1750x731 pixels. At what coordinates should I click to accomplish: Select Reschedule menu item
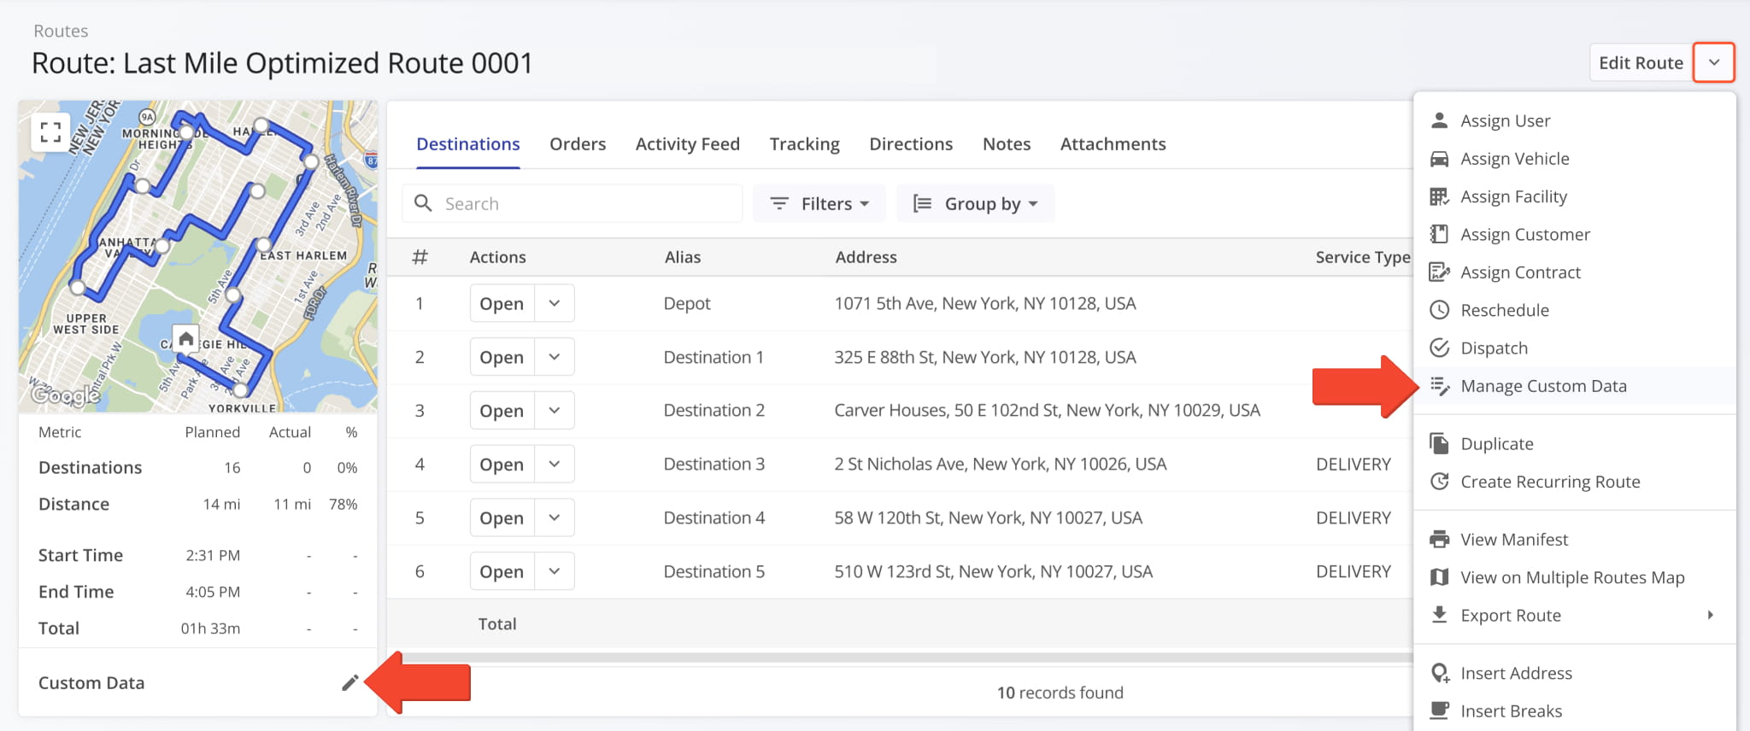pos(1575,310)
